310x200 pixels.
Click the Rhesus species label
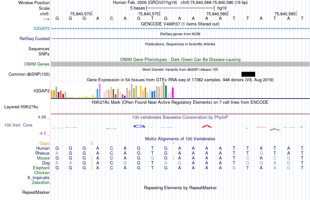click(x=42, y=153)
